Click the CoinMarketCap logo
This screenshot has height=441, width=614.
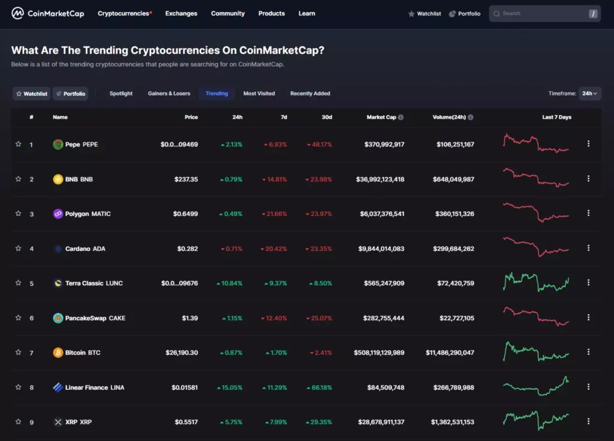pos(48,13)
